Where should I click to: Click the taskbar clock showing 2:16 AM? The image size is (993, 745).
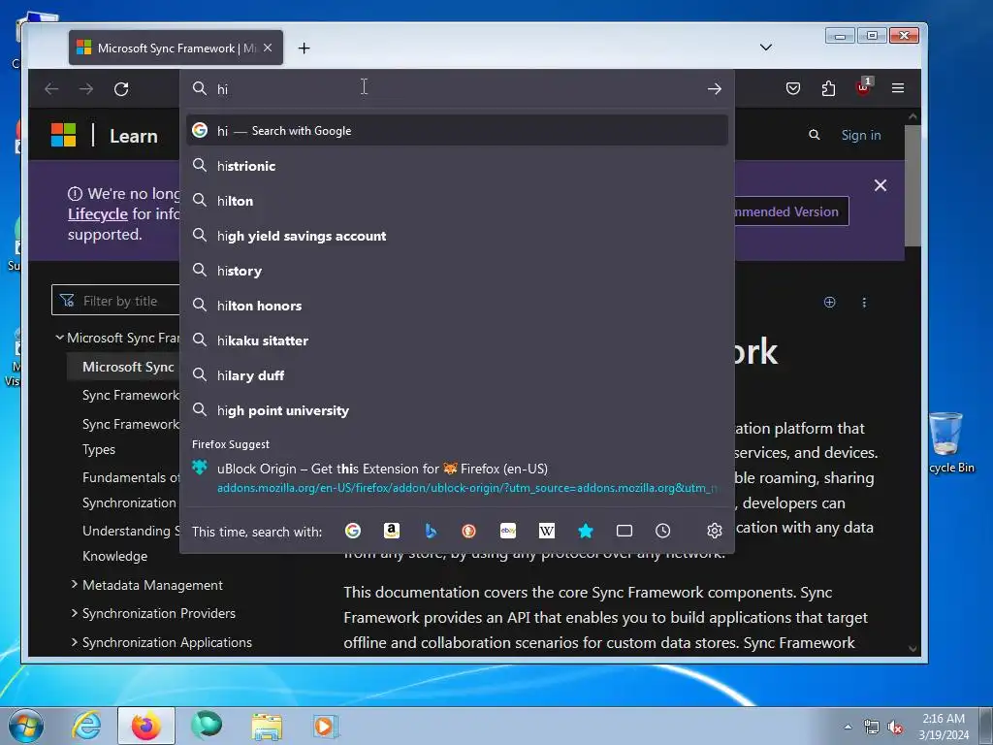pos(944,727)
